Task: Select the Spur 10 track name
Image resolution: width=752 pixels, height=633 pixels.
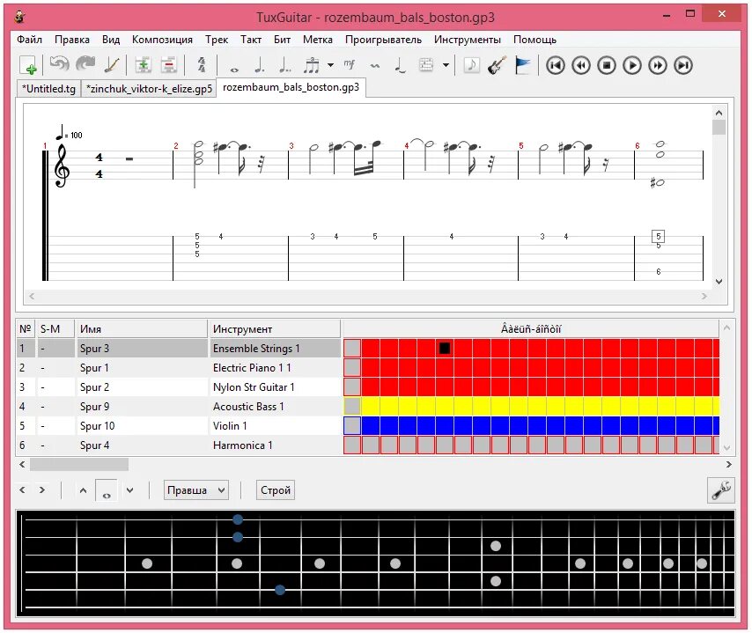Action: click(x=98, y=426)
